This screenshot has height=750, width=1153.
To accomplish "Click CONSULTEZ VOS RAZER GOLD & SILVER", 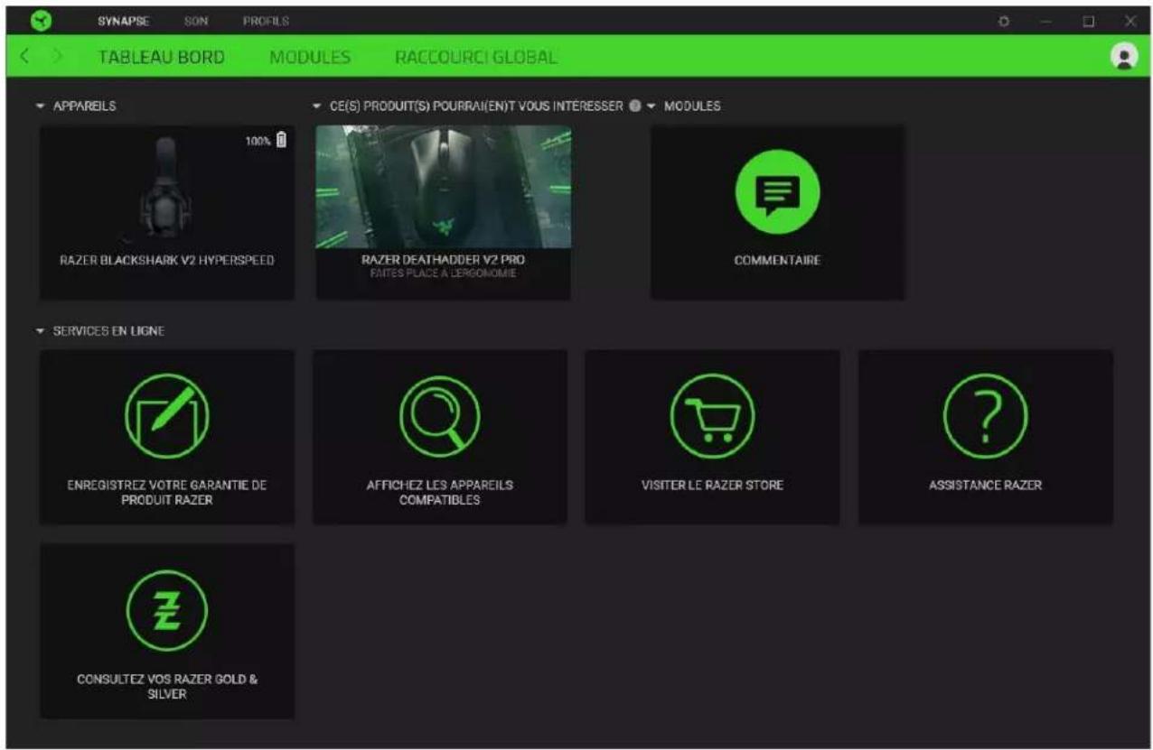I will pos(166,686).
